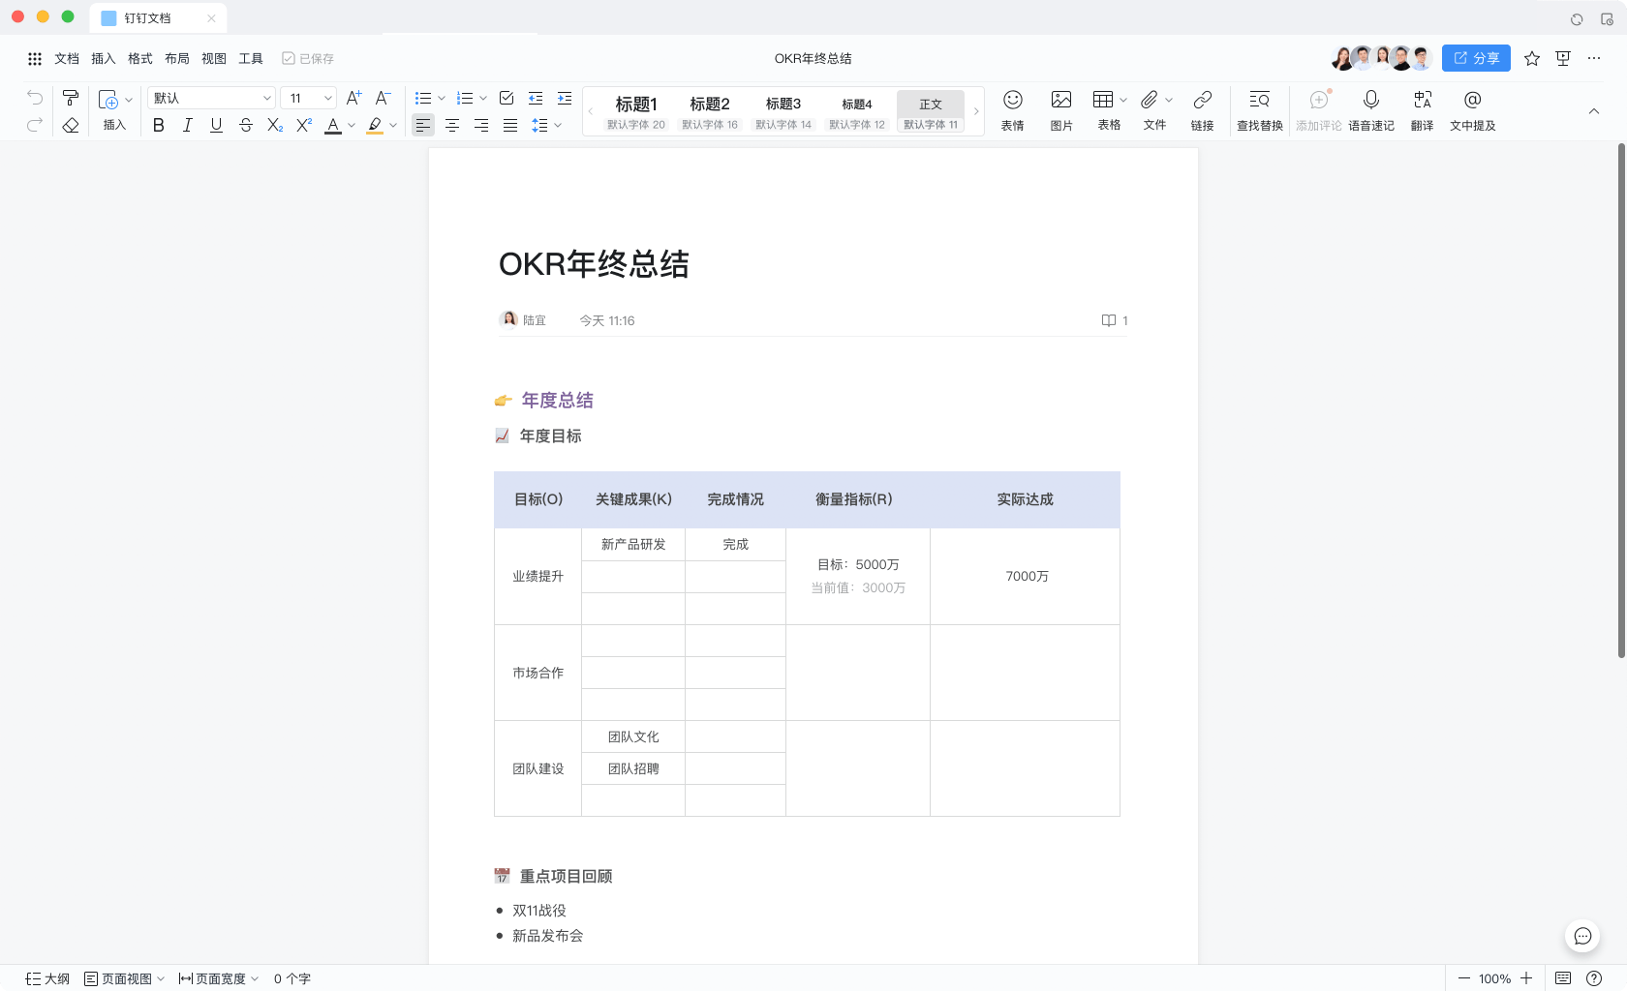Open the 页面宽度 dropdown in status bar

pyautogui.click(x=218, y=978)
